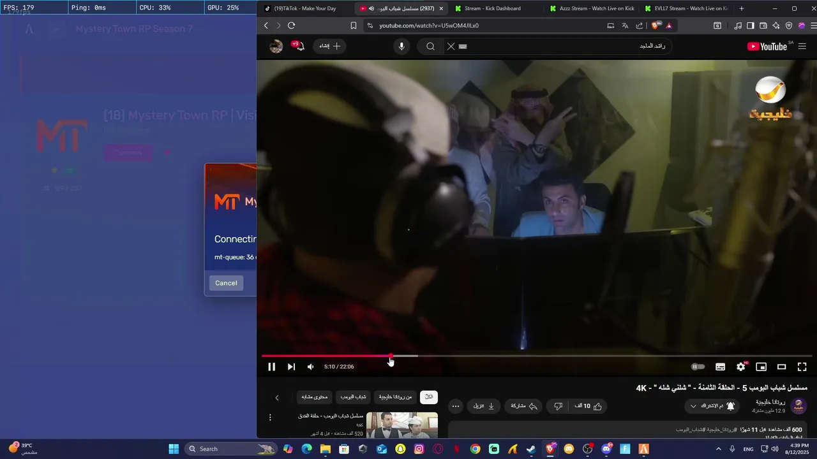
Task: Go back in browser history
Action: (266, 25)
